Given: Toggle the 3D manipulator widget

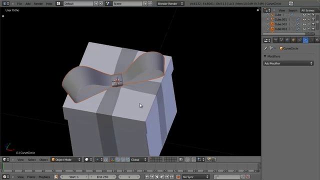Looking at the screenshot, I should pos(112,159).
